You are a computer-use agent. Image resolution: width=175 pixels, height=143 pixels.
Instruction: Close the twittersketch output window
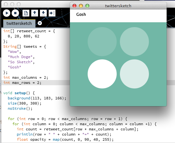pyautogui.click(x=74, y=6)
